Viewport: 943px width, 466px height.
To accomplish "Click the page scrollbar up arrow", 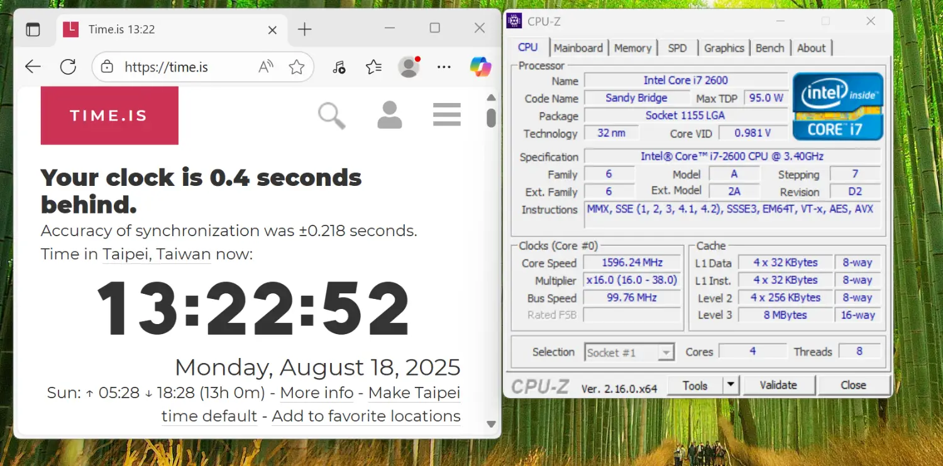I will (492, 98).
